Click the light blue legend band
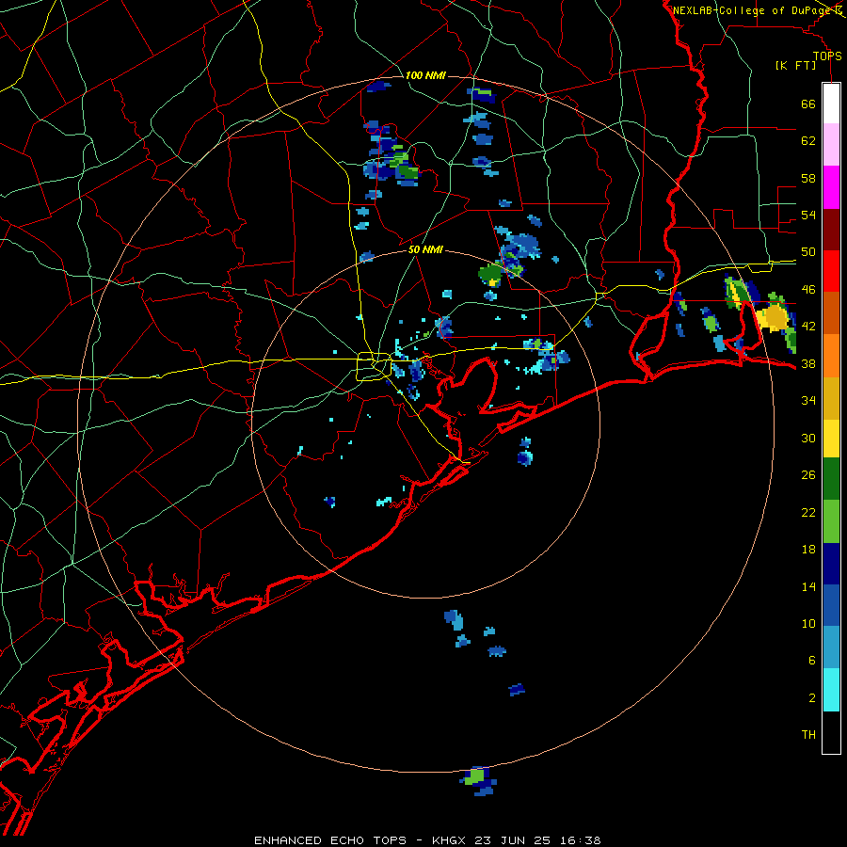Screen dimensions: 847x847 tap(831, 647)
